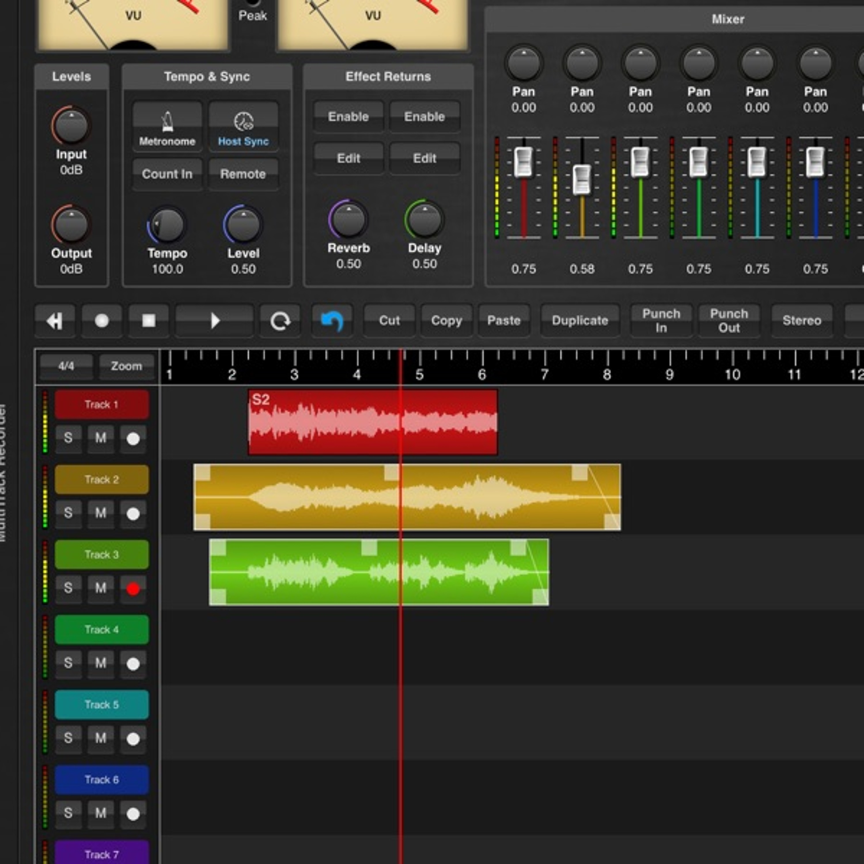864x864 pixels.
Task: Click the Copy button
Action: [446, 321]
